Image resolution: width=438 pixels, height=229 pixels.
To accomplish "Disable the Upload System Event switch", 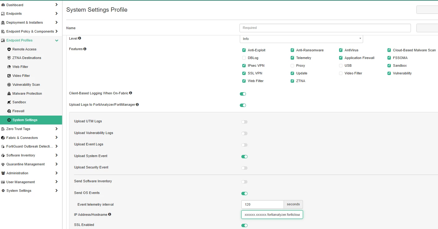I will click(x=244, y=156).
